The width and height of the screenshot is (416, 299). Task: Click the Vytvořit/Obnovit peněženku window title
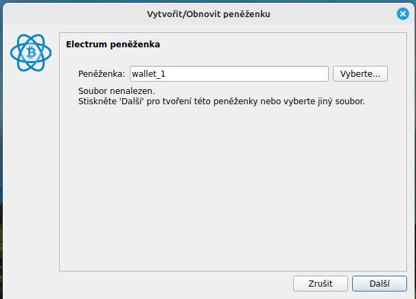coord(209,14)
